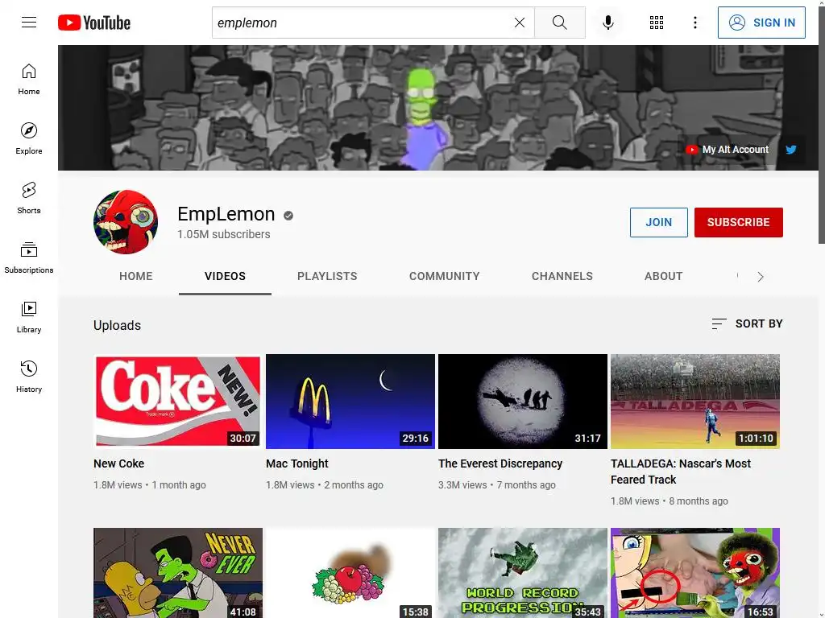
Task: Clear the search box text
Action: (520, 23)
